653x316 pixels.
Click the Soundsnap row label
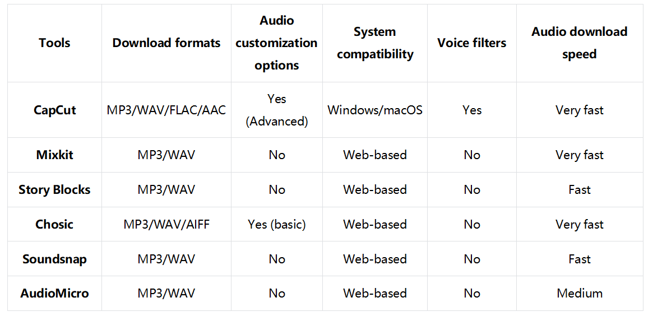[x=54, y=259]
